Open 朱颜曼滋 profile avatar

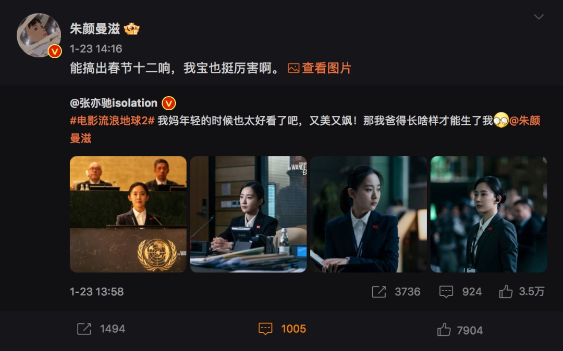(x=39, y=35)
